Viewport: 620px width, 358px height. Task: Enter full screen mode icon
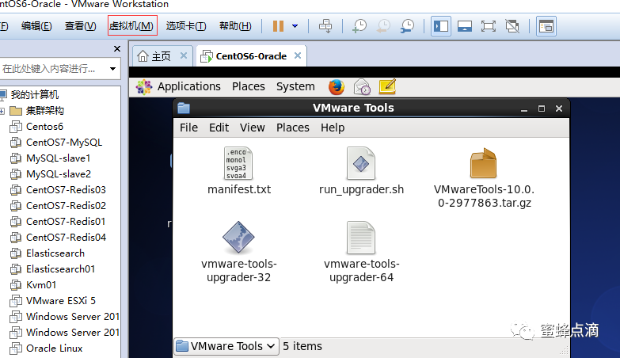coord(489,26)
